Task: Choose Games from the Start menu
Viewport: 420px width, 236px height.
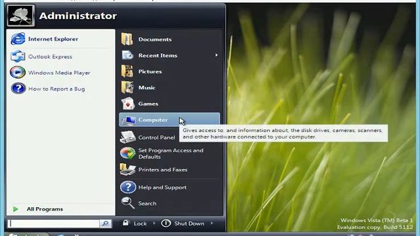Action: [x=169, y=104]
